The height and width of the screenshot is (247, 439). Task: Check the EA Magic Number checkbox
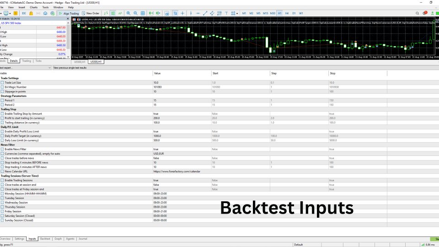[2, 87]
